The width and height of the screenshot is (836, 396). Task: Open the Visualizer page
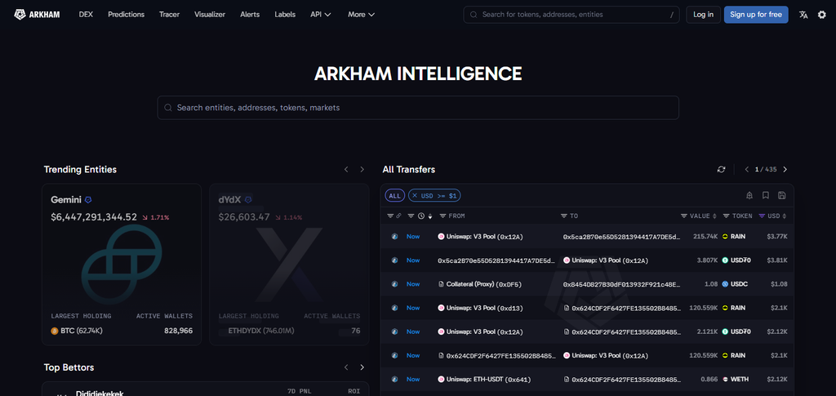coord(210,15)
